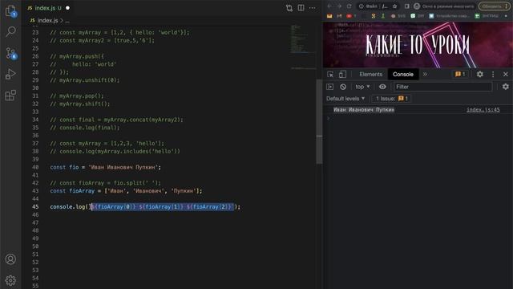513x289 pixels.
Task: Bookmark the page with the star icon
Action: coord(395,6)
